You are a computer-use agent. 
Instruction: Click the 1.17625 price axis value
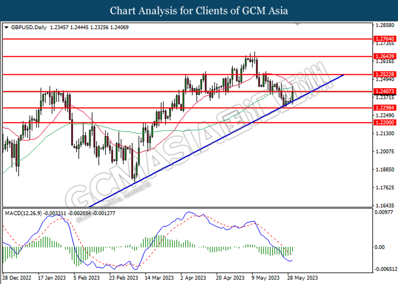[x=385, y=187]
